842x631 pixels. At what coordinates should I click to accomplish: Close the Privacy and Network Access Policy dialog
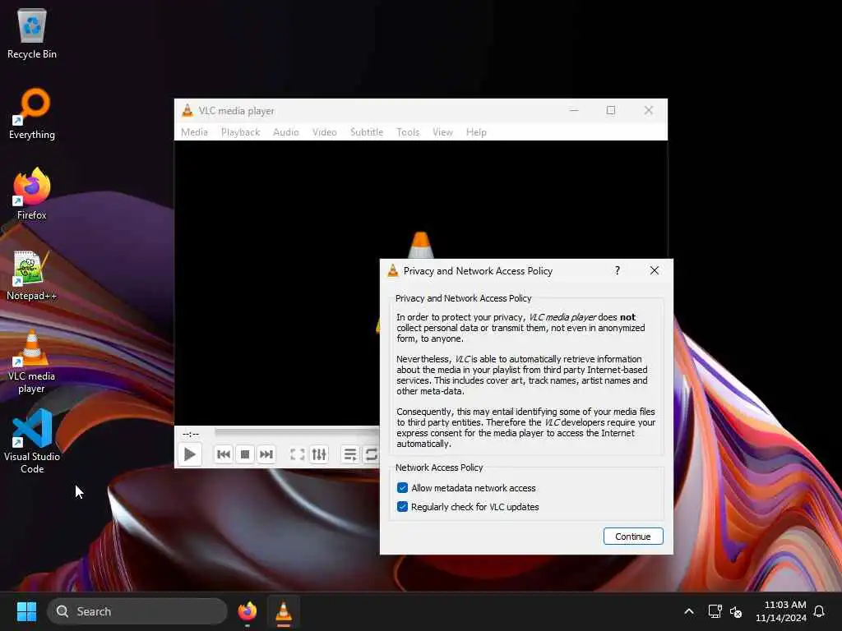tap(654, 270)
